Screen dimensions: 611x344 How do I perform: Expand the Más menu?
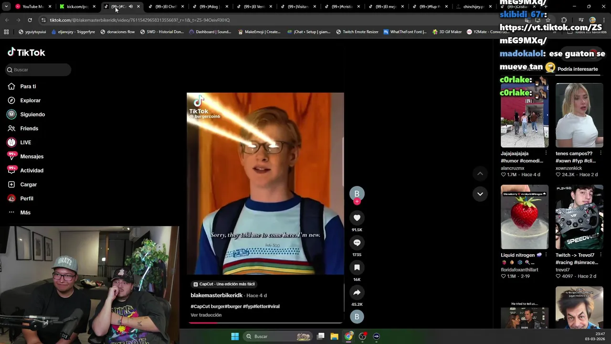tap(25, 213)
